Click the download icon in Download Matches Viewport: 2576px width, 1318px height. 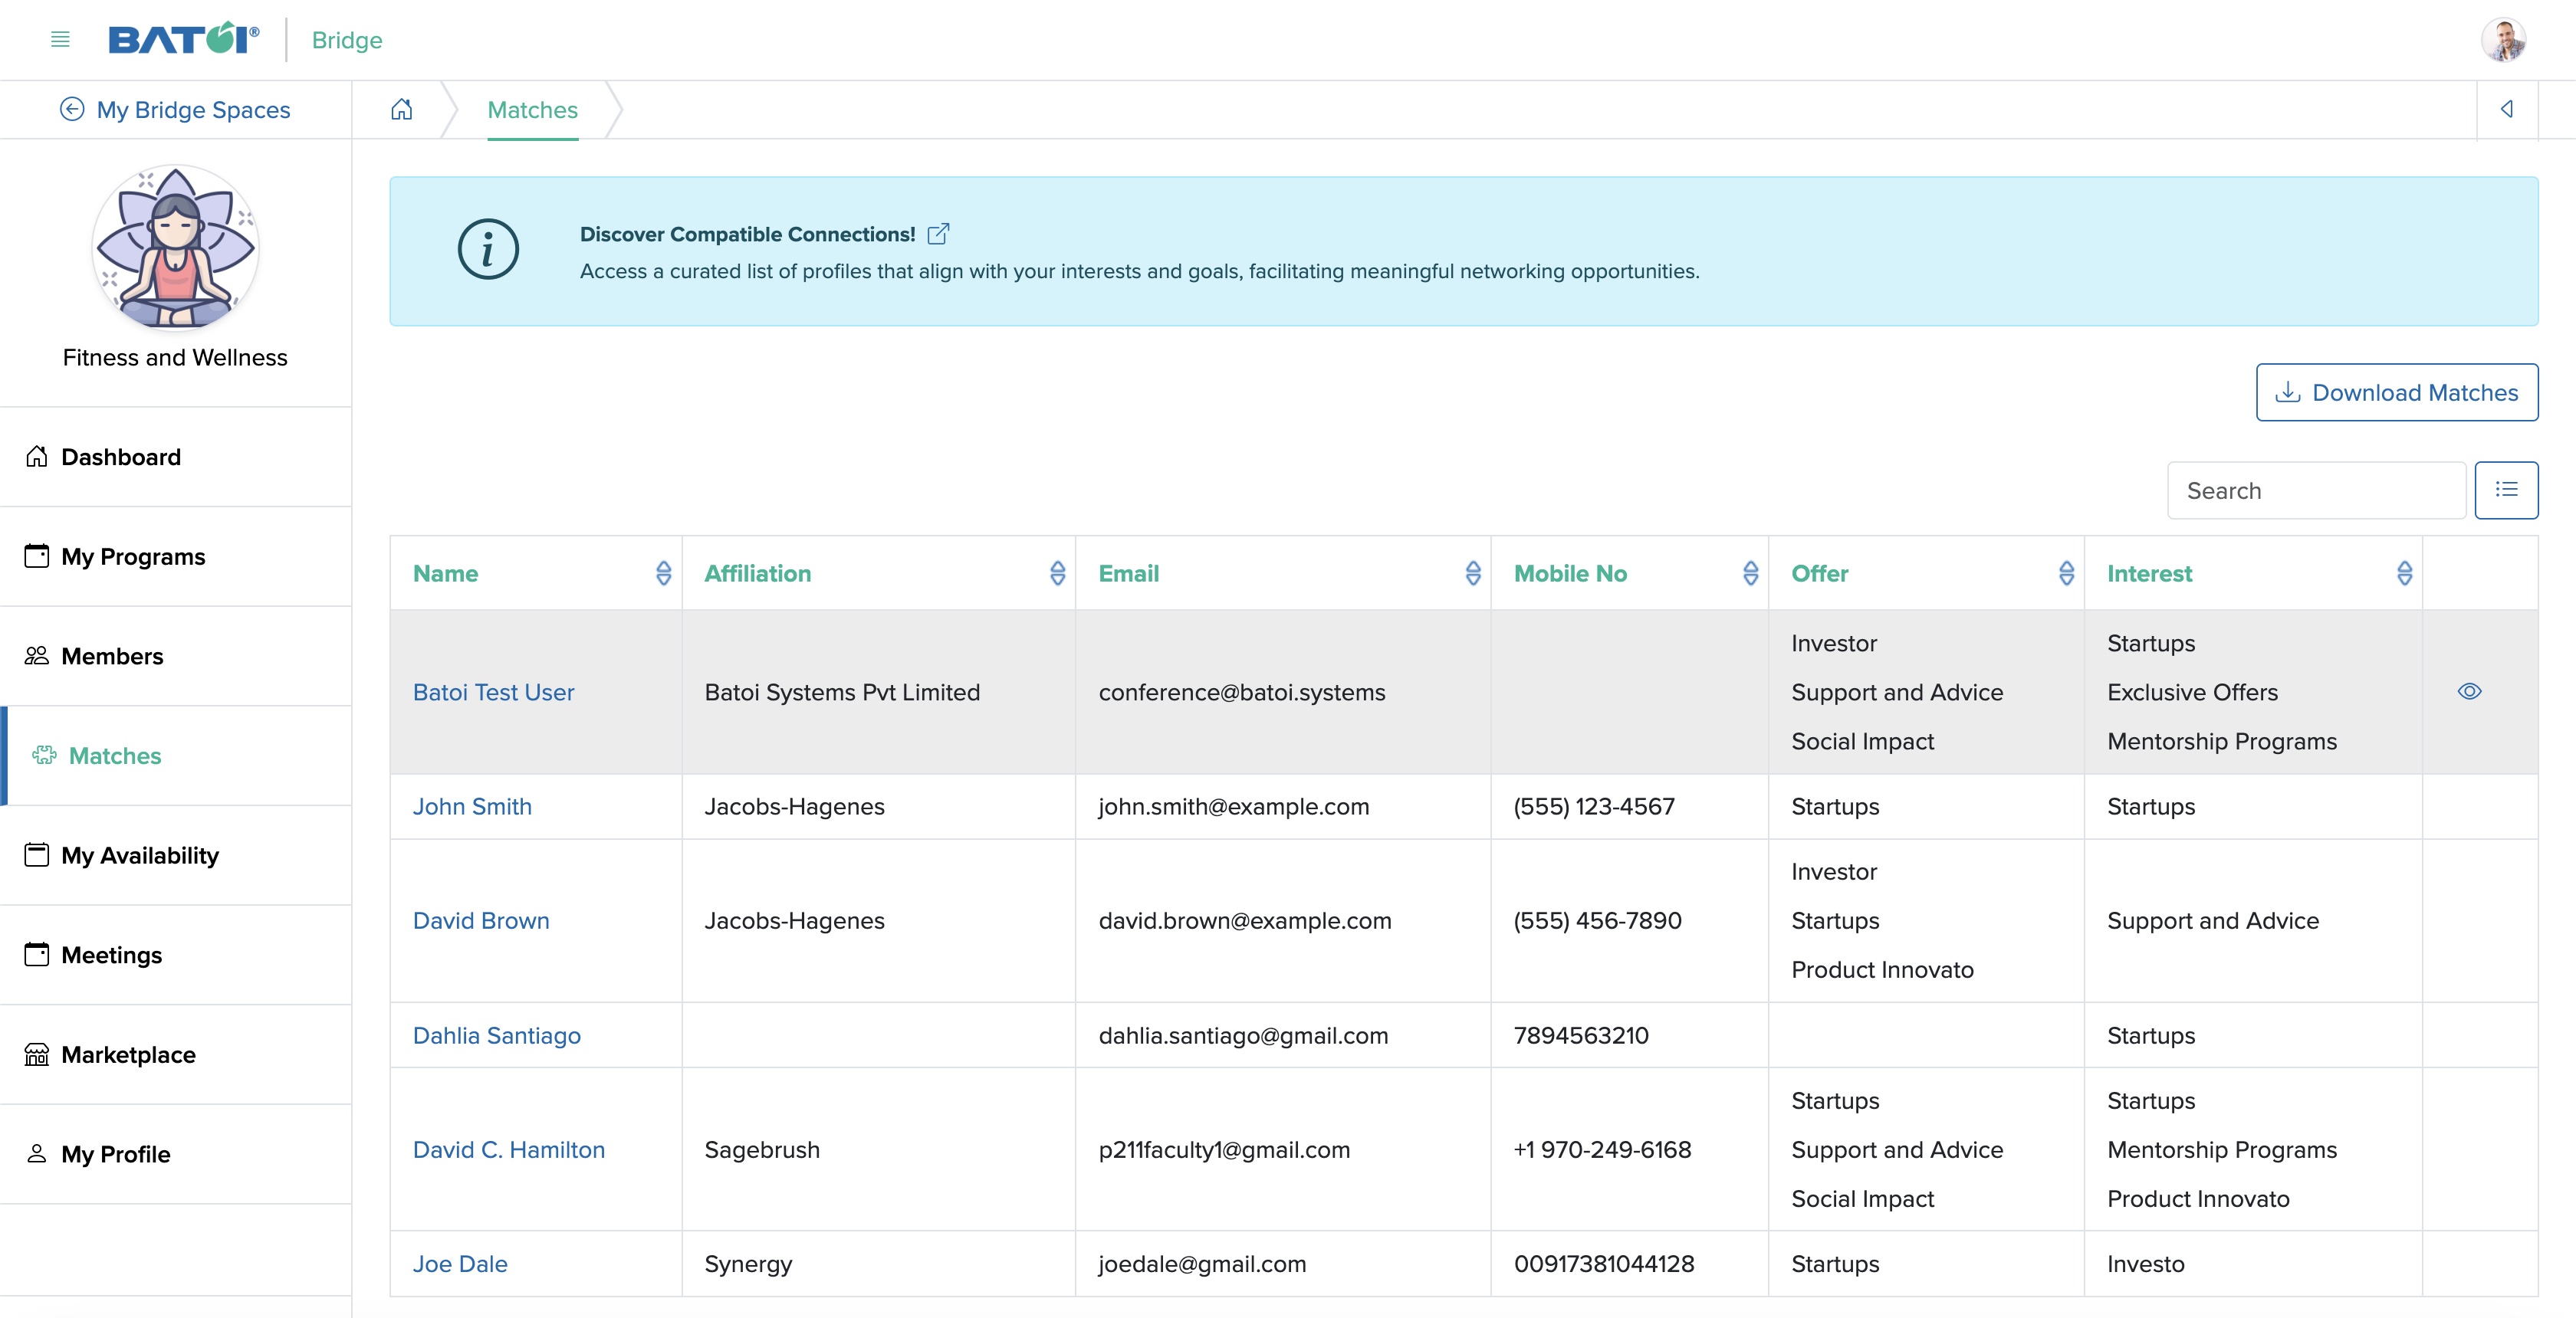[2288, 392]
